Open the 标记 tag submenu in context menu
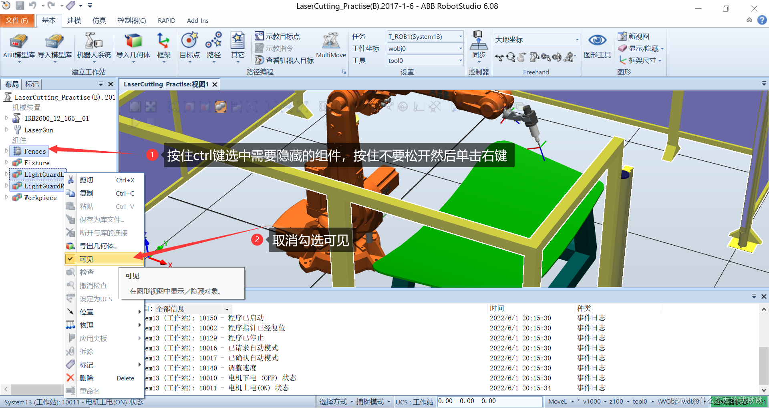 pyautogui.click(x=104, y=365)
